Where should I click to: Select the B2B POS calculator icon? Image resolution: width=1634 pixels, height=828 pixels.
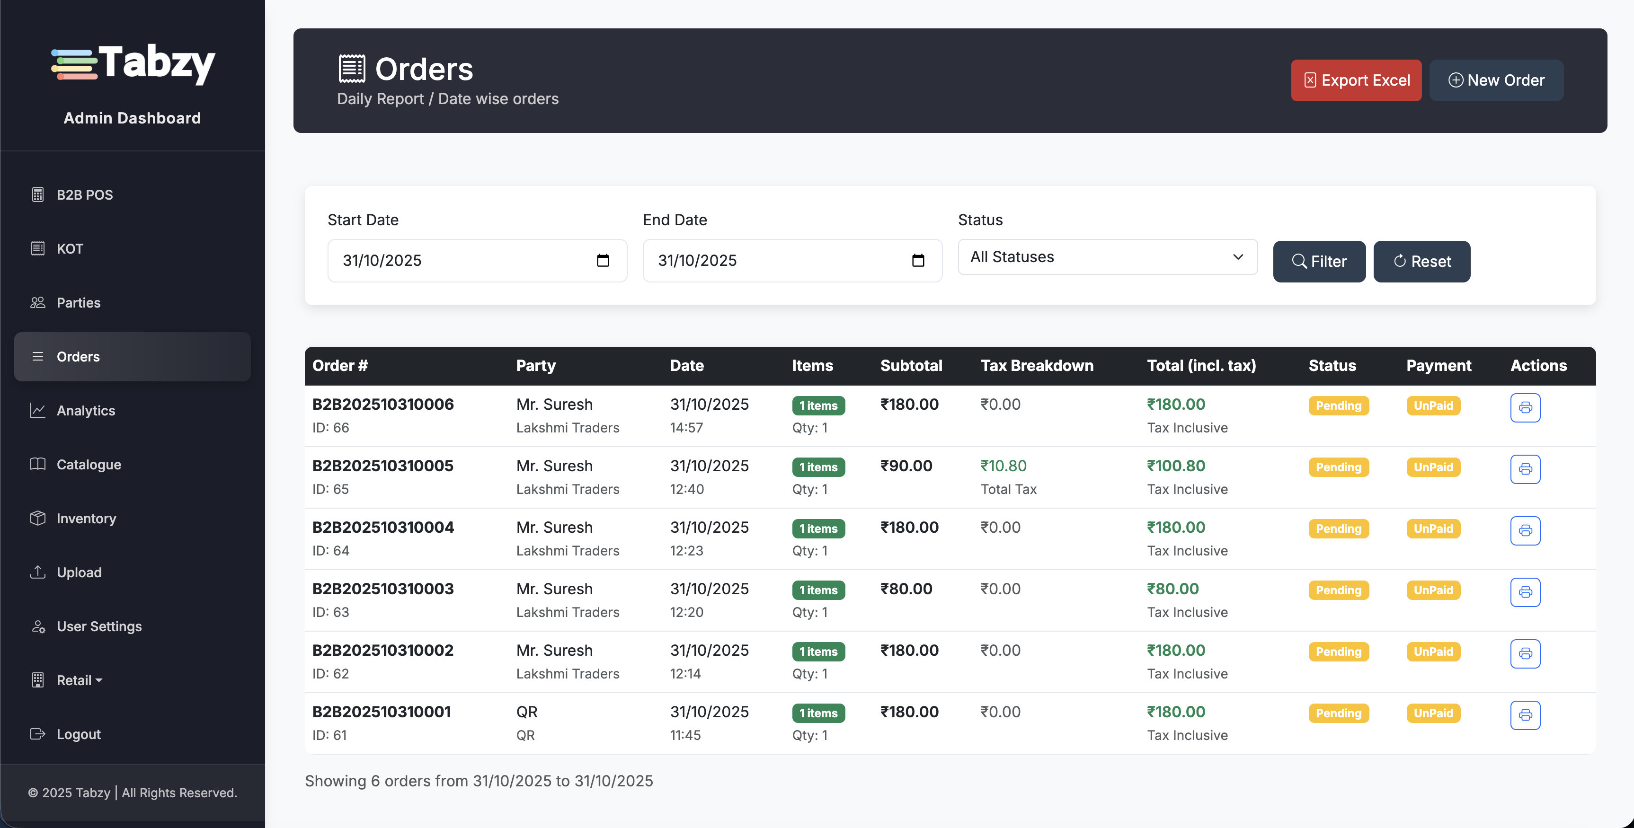(38, 194)
